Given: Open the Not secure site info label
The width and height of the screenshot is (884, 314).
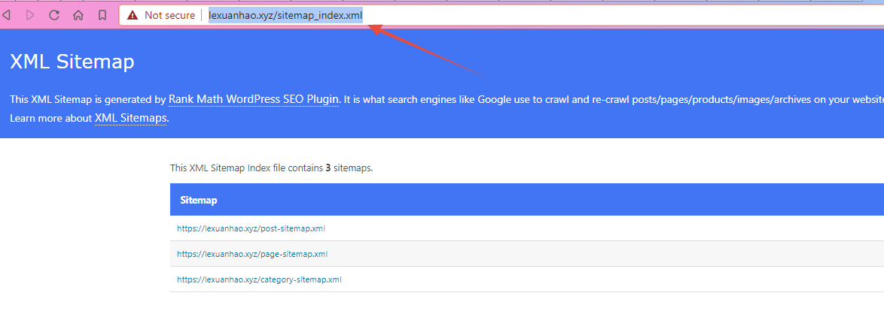Looking at the screenshot, I should (169, 15).
